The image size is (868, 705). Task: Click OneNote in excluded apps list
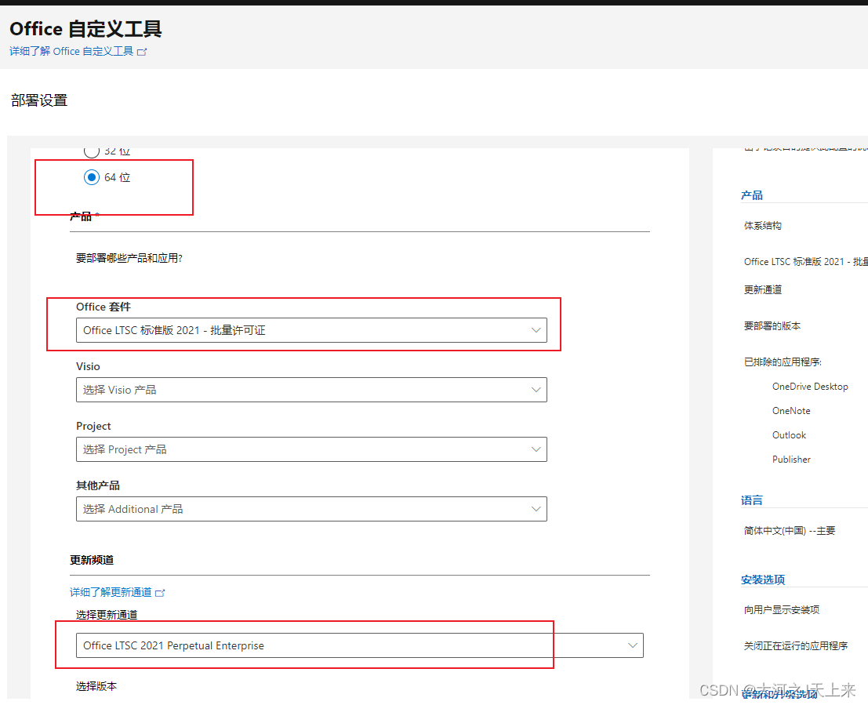click(x=791, y=411)
